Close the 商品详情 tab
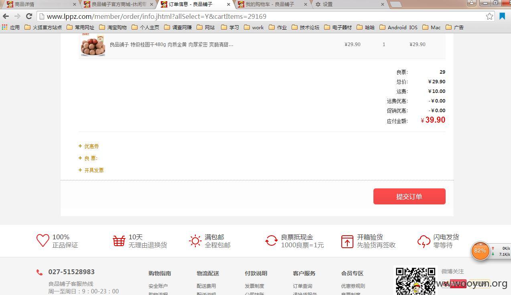The image size is (511, 295). (75, 4)
